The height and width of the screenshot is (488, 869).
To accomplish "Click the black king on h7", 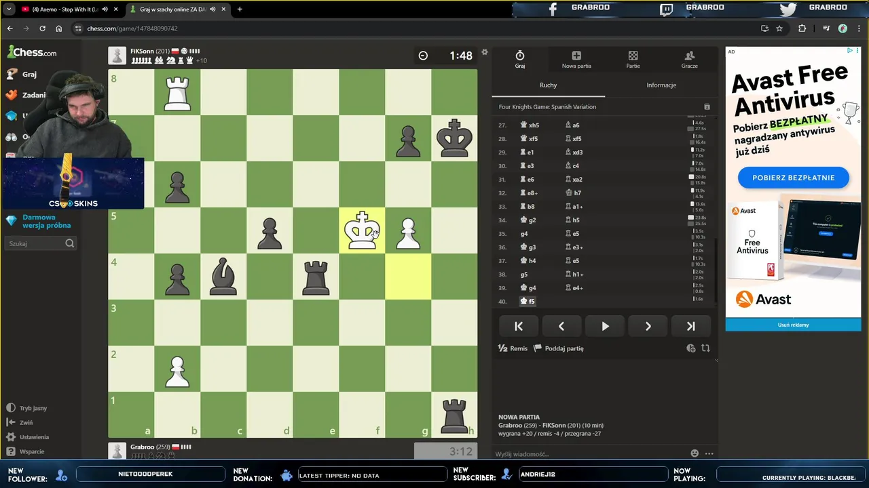I will point(454,138).
